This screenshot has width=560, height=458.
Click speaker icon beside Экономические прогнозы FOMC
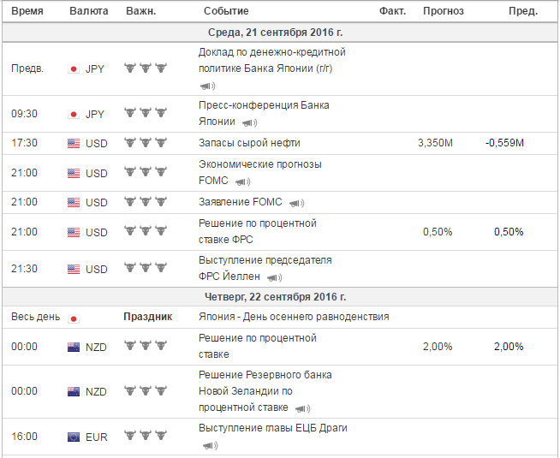242,181
